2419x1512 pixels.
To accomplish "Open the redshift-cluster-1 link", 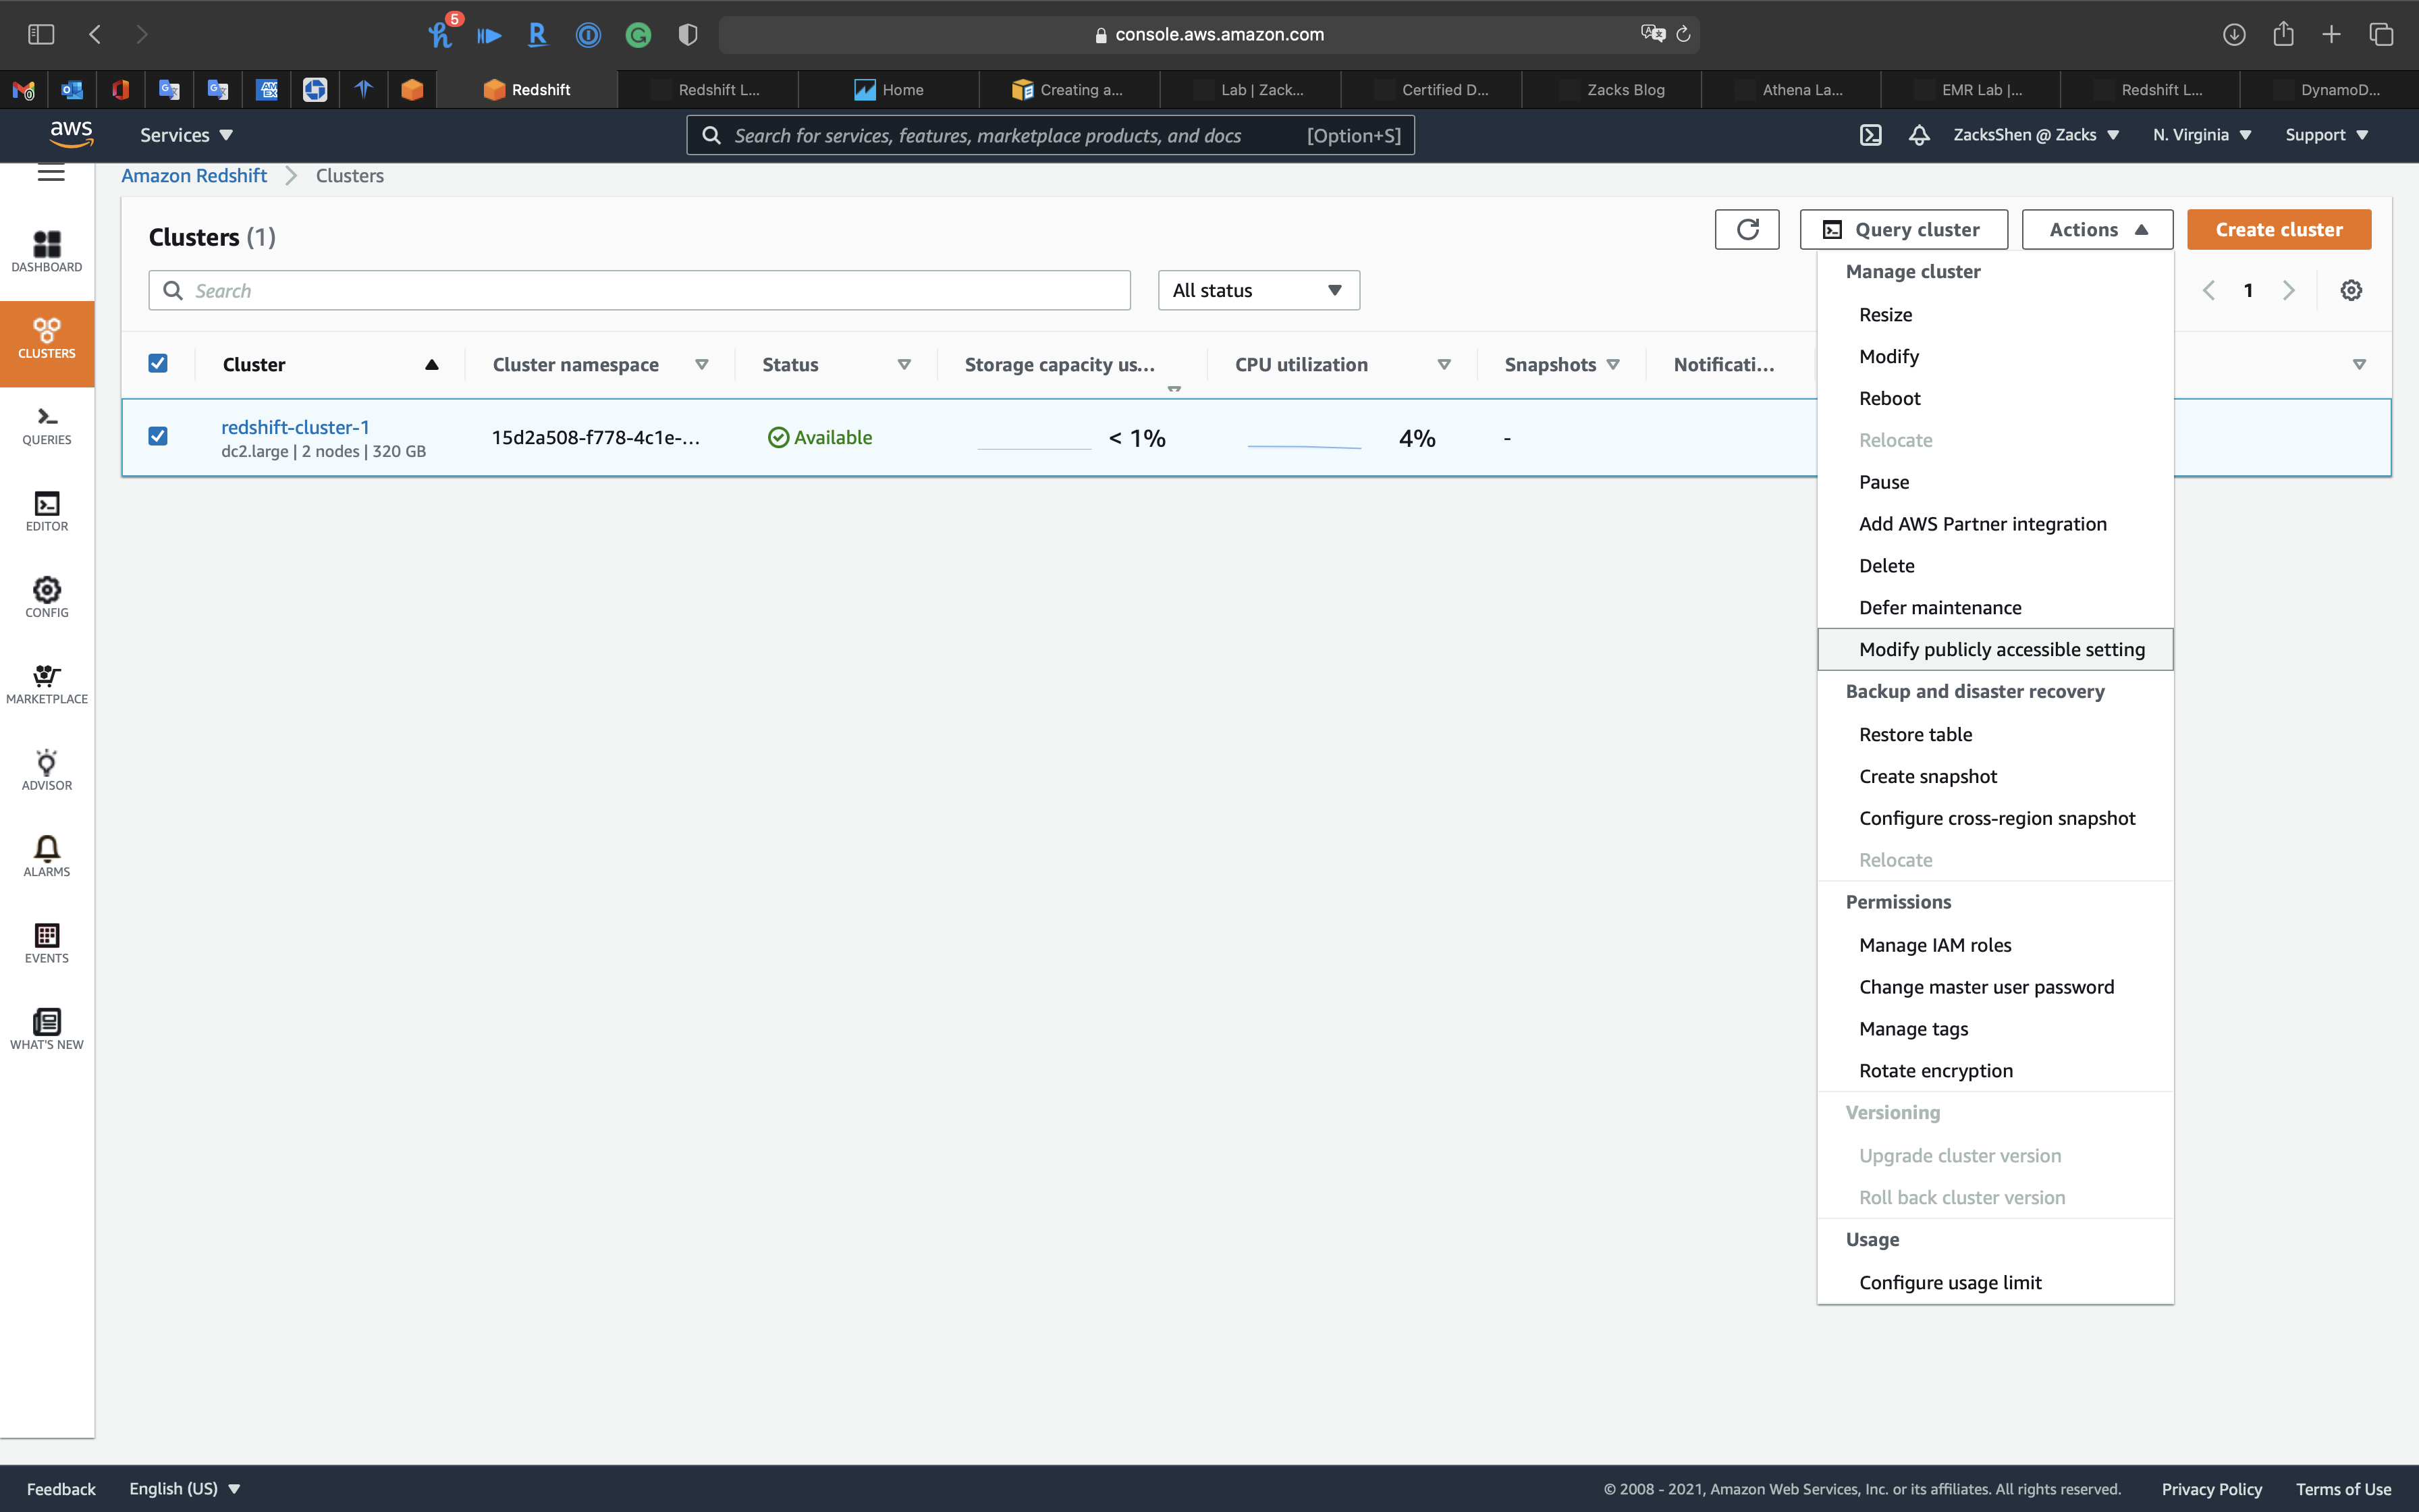I will [x=295, y=427].
